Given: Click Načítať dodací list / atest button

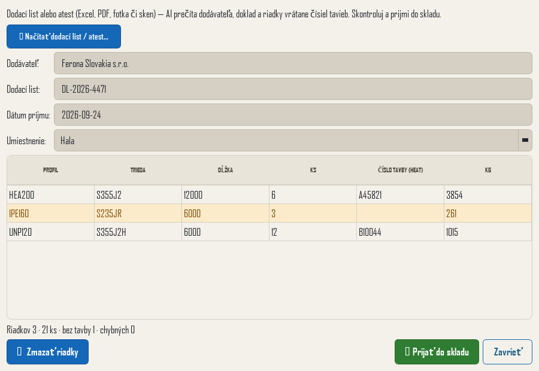Looking at the screenshot, I should coord(63,37).
